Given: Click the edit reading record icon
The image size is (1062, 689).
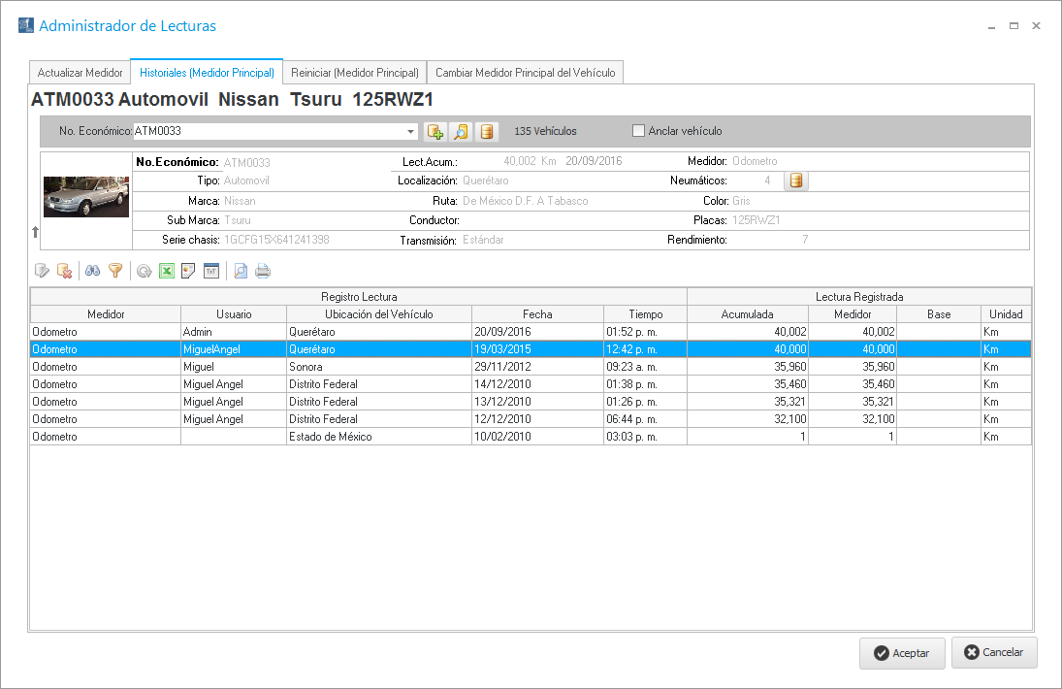Looking at the screenshot, I should click(x=42, y=272).
